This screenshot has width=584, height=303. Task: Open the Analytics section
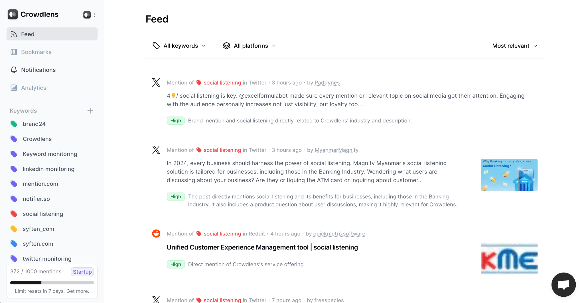(x=33, y=88)
